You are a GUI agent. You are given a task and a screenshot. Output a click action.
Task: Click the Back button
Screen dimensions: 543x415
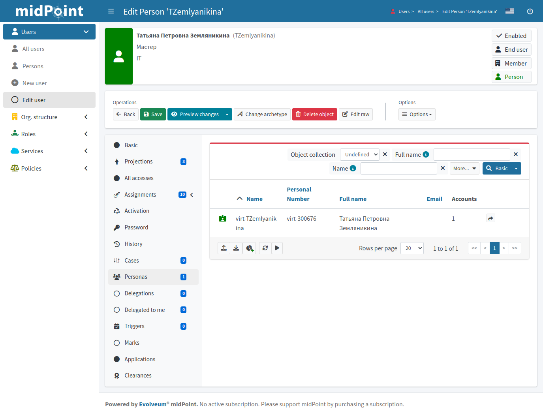click(126, 114)
